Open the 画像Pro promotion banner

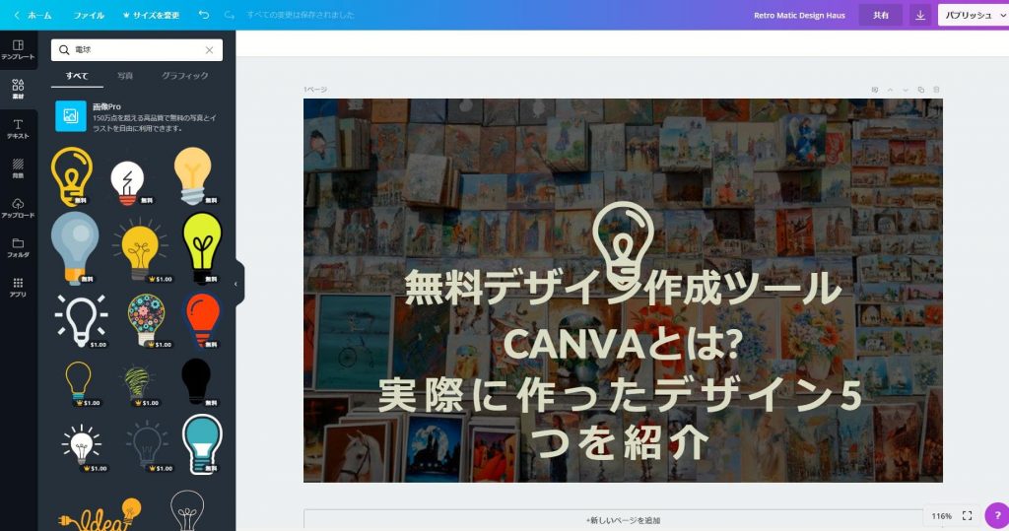137,116
